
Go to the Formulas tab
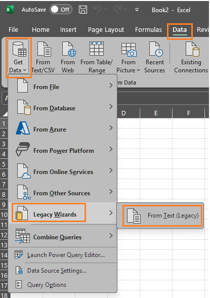[148, 30]
